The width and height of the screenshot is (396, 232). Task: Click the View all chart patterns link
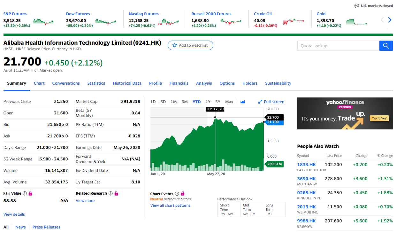click(170, 205)
